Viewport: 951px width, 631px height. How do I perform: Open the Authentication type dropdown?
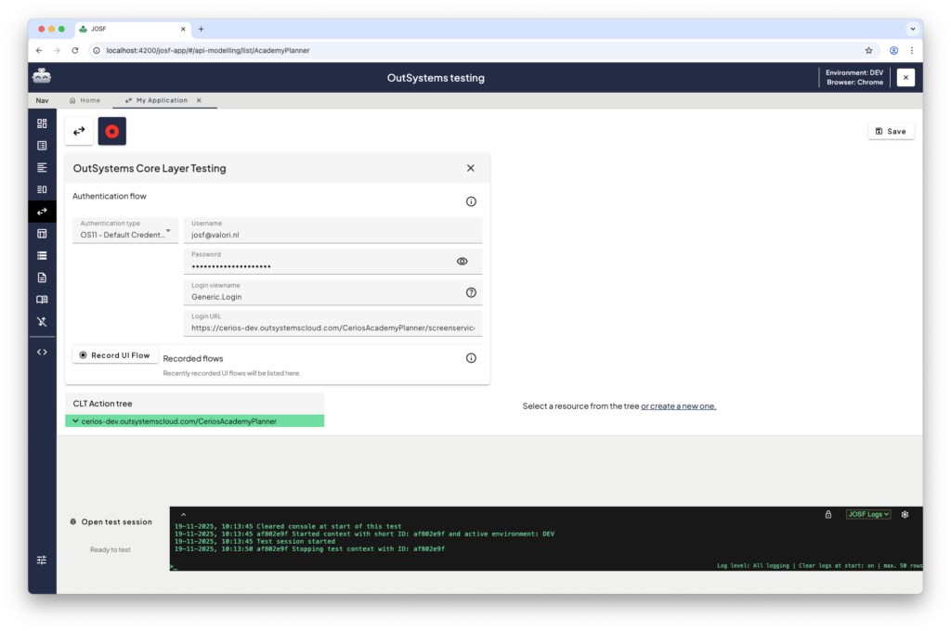[x=125, y=230]
